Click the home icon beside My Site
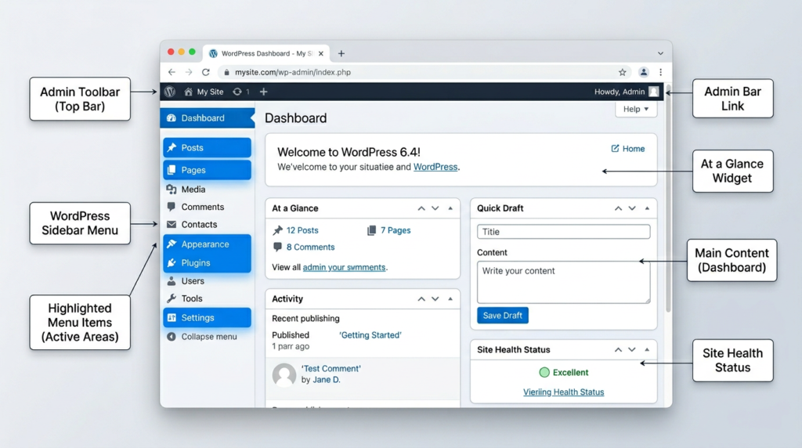 [x=188, y=92]
